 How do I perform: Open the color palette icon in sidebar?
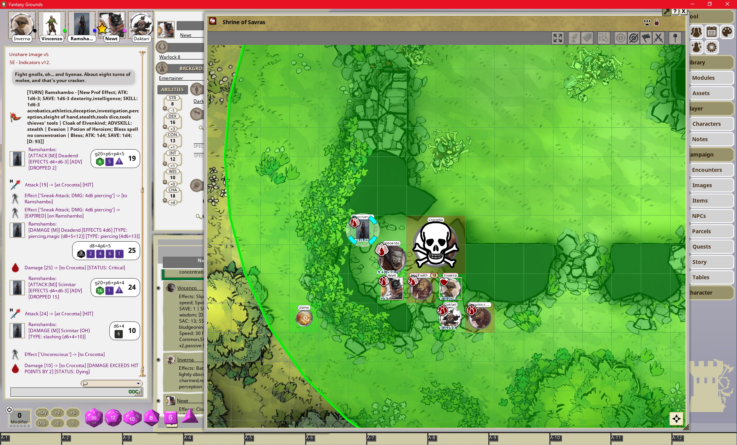coord(727,32)
